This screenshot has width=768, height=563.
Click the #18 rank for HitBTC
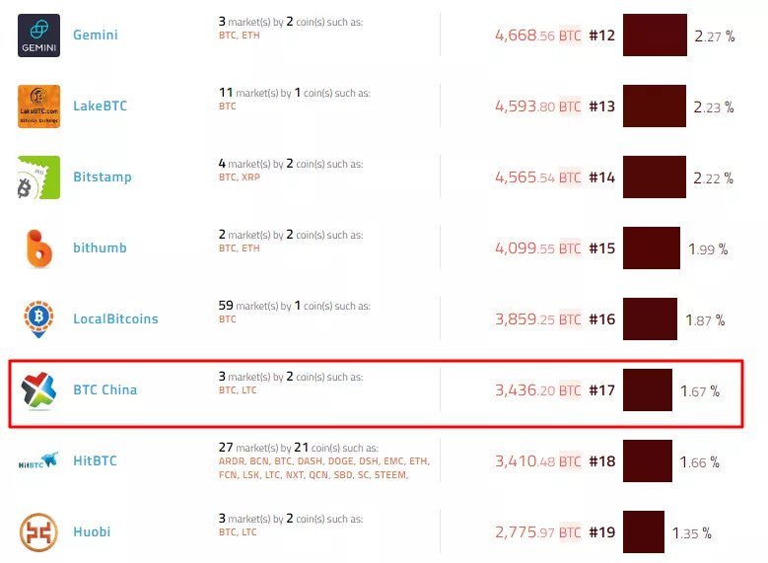pos(601,461)
